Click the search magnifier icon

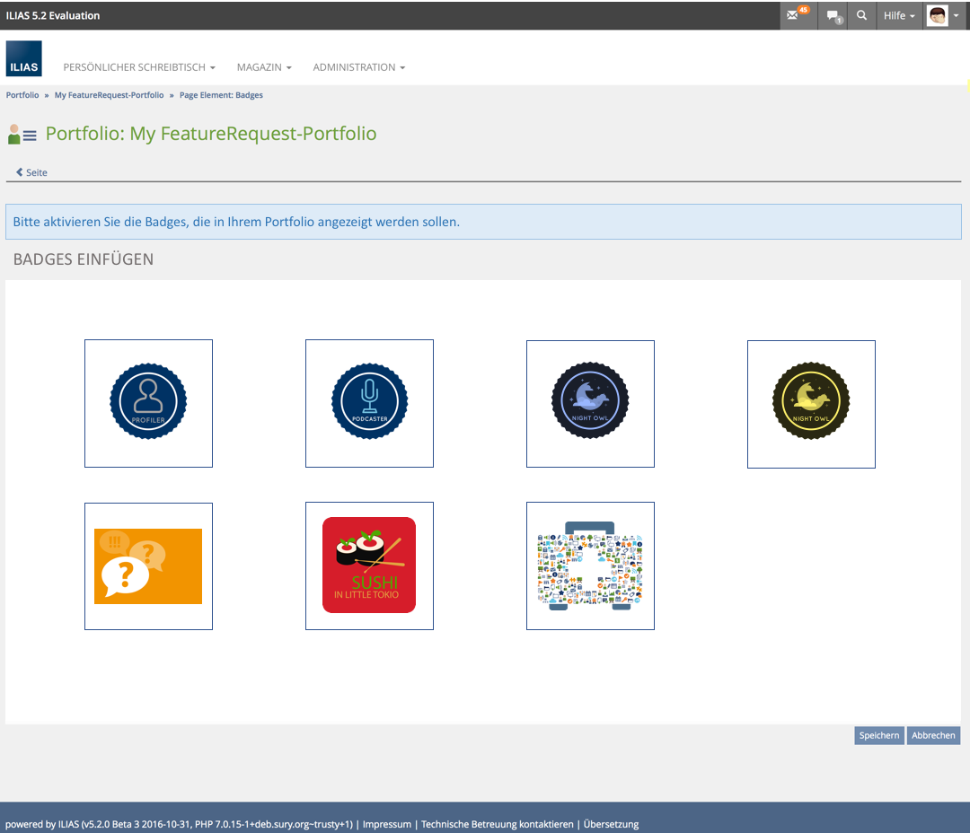[x=862, y=15]
